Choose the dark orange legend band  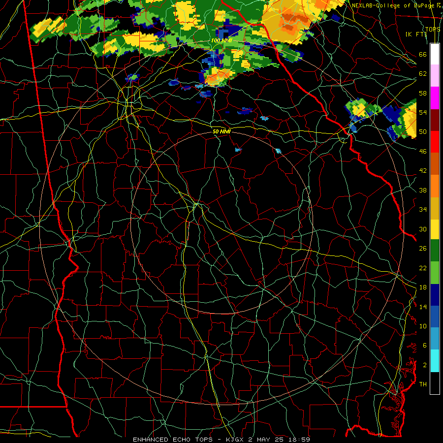point(435,163)
